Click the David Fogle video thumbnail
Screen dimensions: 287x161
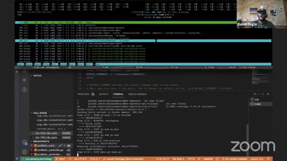pyautogui.click(x=262, y=14)
